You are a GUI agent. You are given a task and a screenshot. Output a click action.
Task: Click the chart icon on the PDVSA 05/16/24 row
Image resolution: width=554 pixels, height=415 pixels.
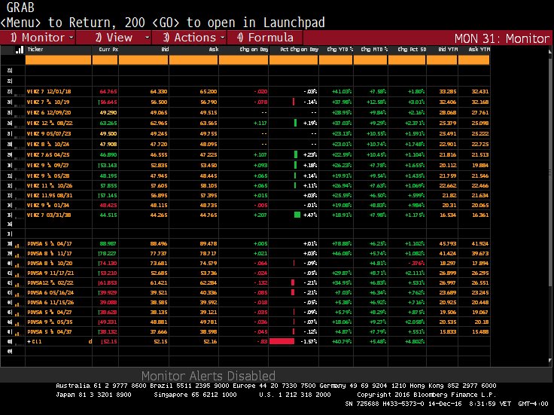click(17, 293)
